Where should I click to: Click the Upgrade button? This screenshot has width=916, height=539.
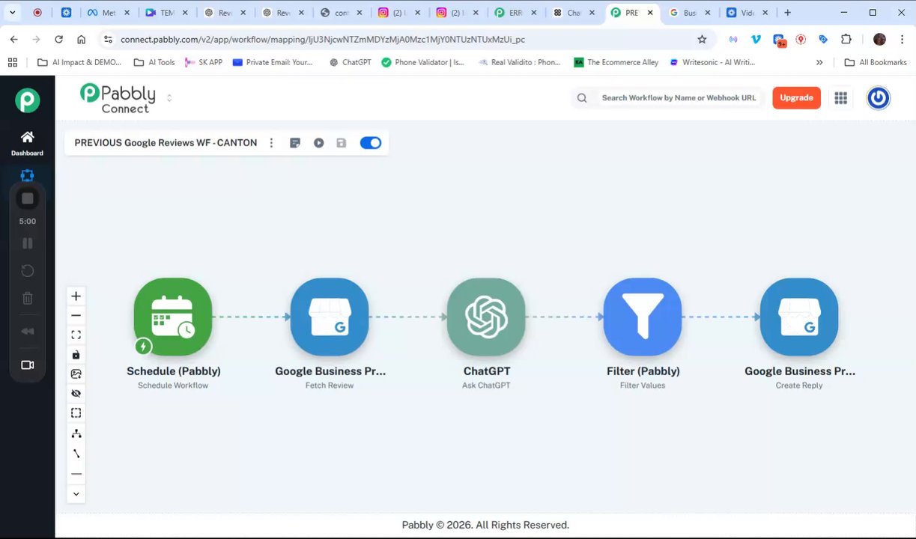pyautogui.click(x=796, y=97)
